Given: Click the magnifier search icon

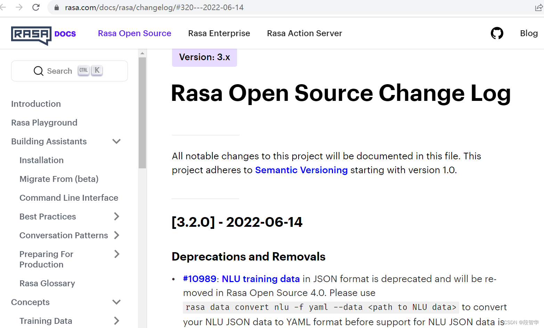Looking at the screenshot, I should pos(39,71).
